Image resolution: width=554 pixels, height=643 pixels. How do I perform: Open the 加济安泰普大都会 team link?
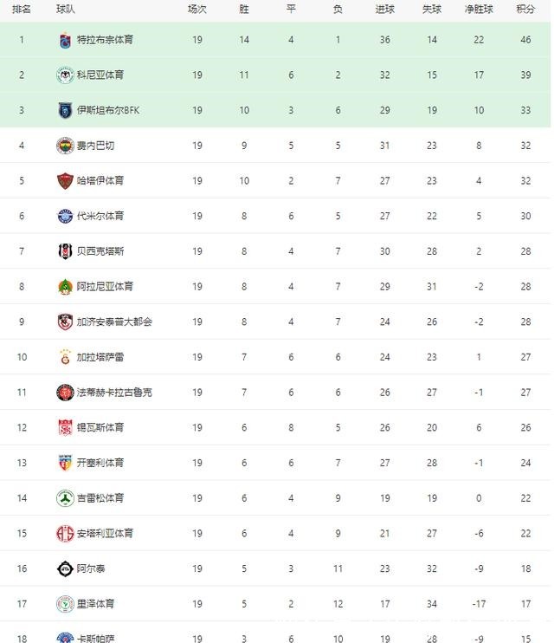click(114, 321)
